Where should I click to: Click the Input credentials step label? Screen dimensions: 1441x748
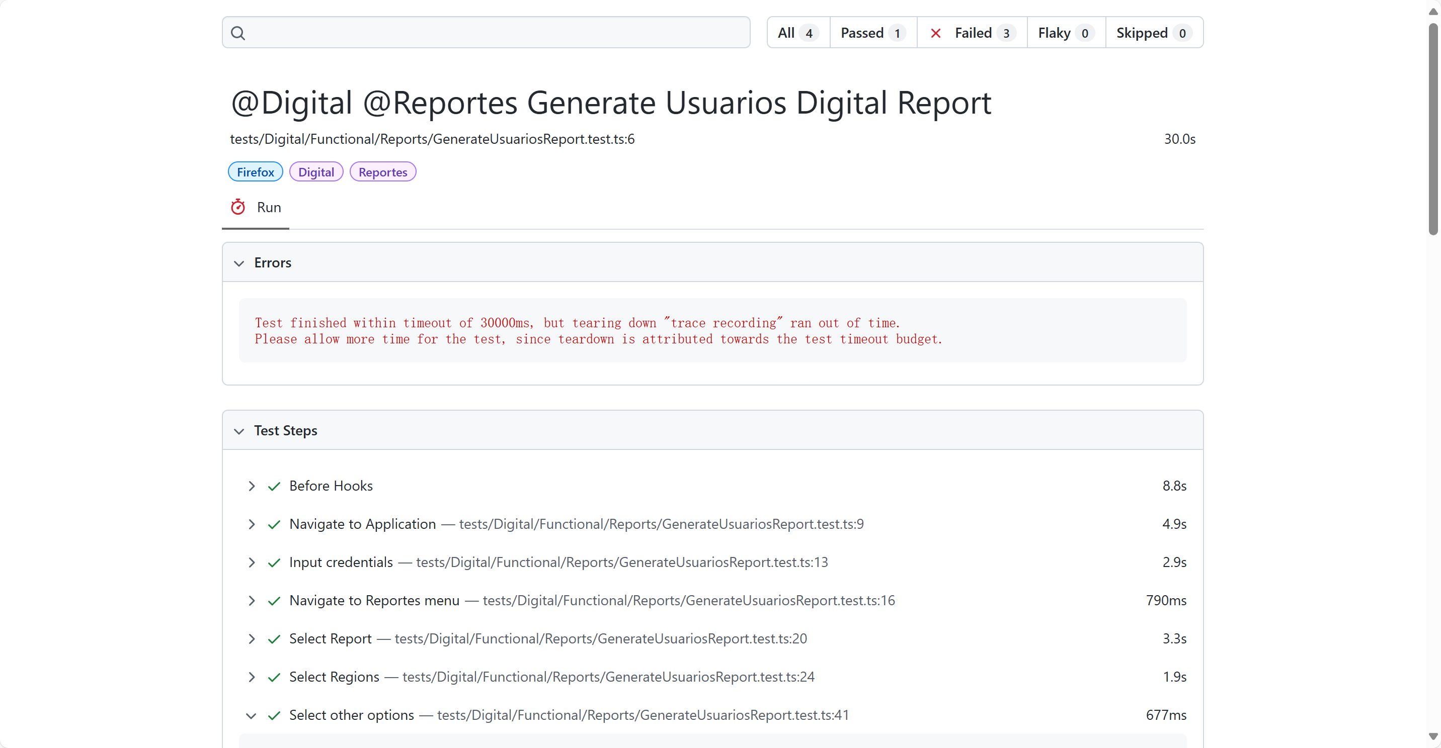341,563
